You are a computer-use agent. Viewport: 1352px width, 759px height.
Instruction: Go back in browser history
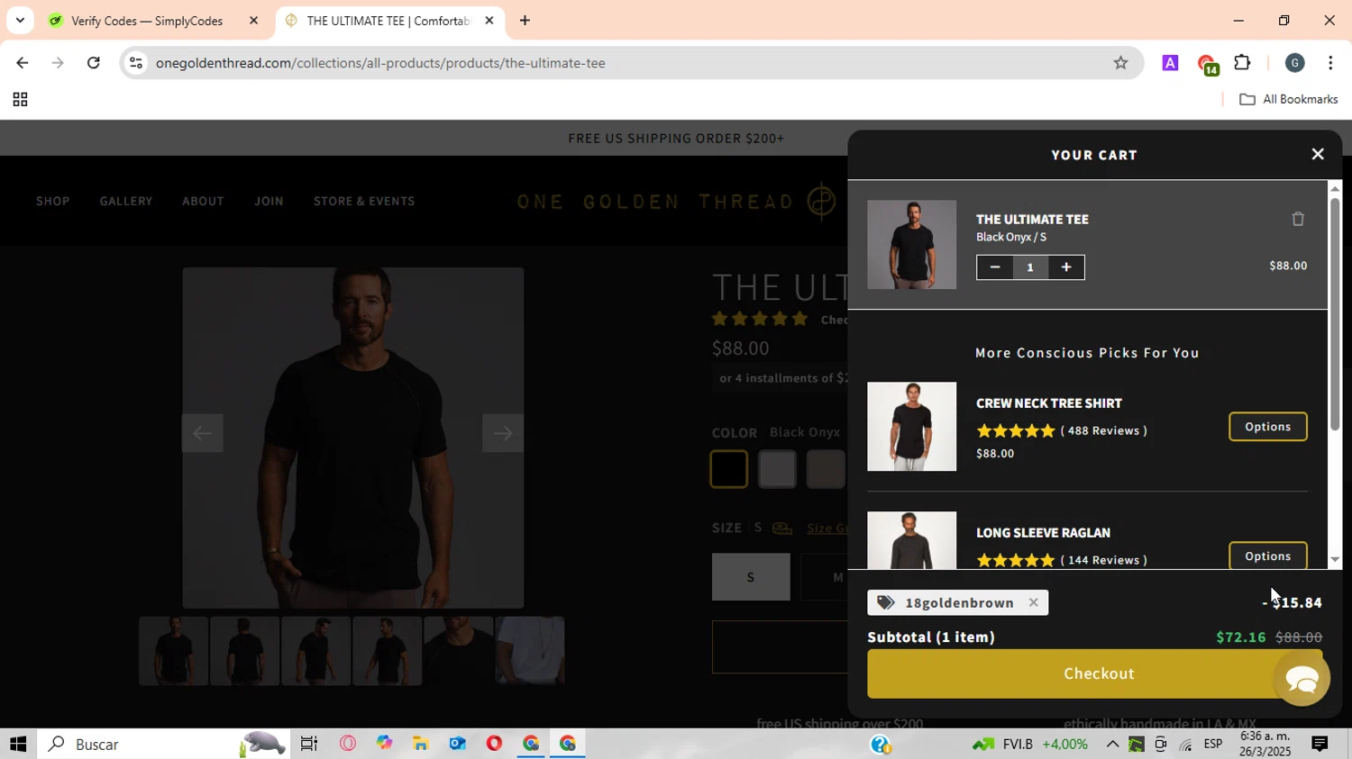pos(23,63)
